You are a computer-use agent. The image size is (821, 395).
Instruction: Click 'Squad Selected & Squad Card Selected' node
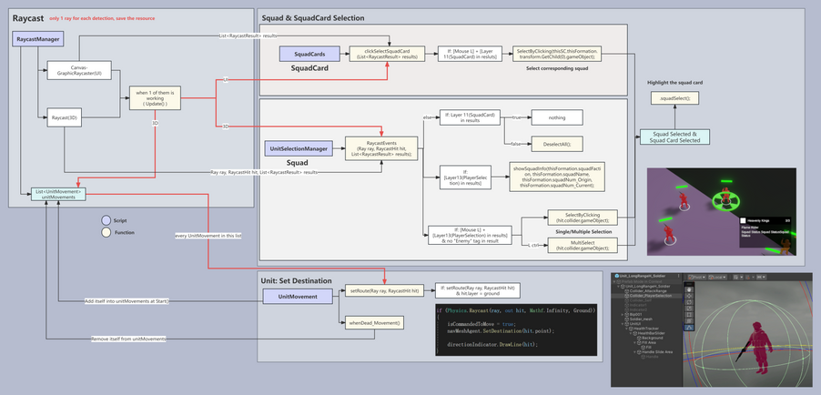[674, 137]
